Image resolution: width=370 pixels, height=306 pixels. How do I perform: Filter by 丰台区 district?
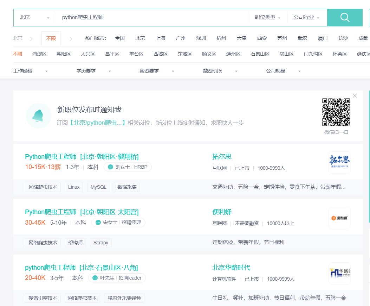click(136, 54)
